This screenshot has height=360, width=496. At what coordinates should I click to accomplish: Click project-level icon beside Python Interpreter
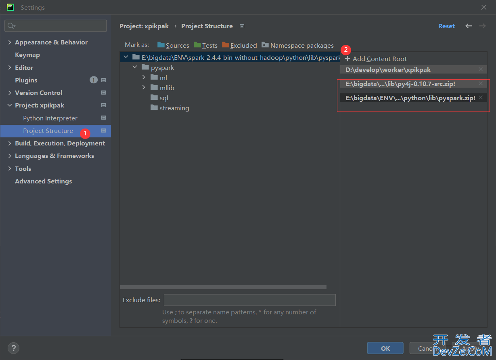pos(103,118)
